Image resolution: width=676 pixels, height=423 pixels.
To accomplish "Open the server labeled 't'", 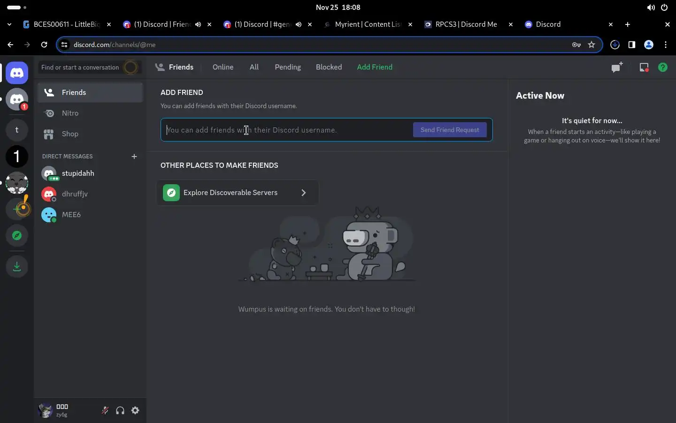I will pyautogui.click(x=17, y=130).
